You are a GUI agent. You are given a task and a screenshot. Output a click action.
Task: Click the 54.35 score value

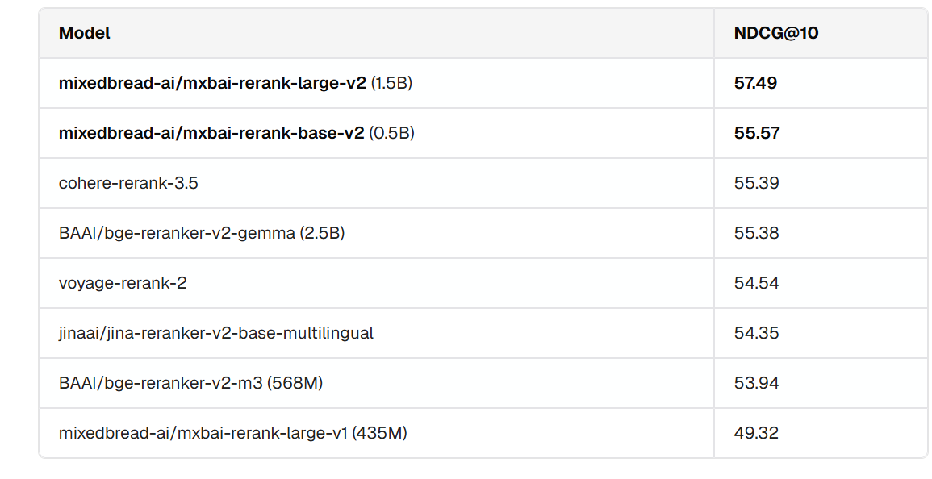pos(757,333)
